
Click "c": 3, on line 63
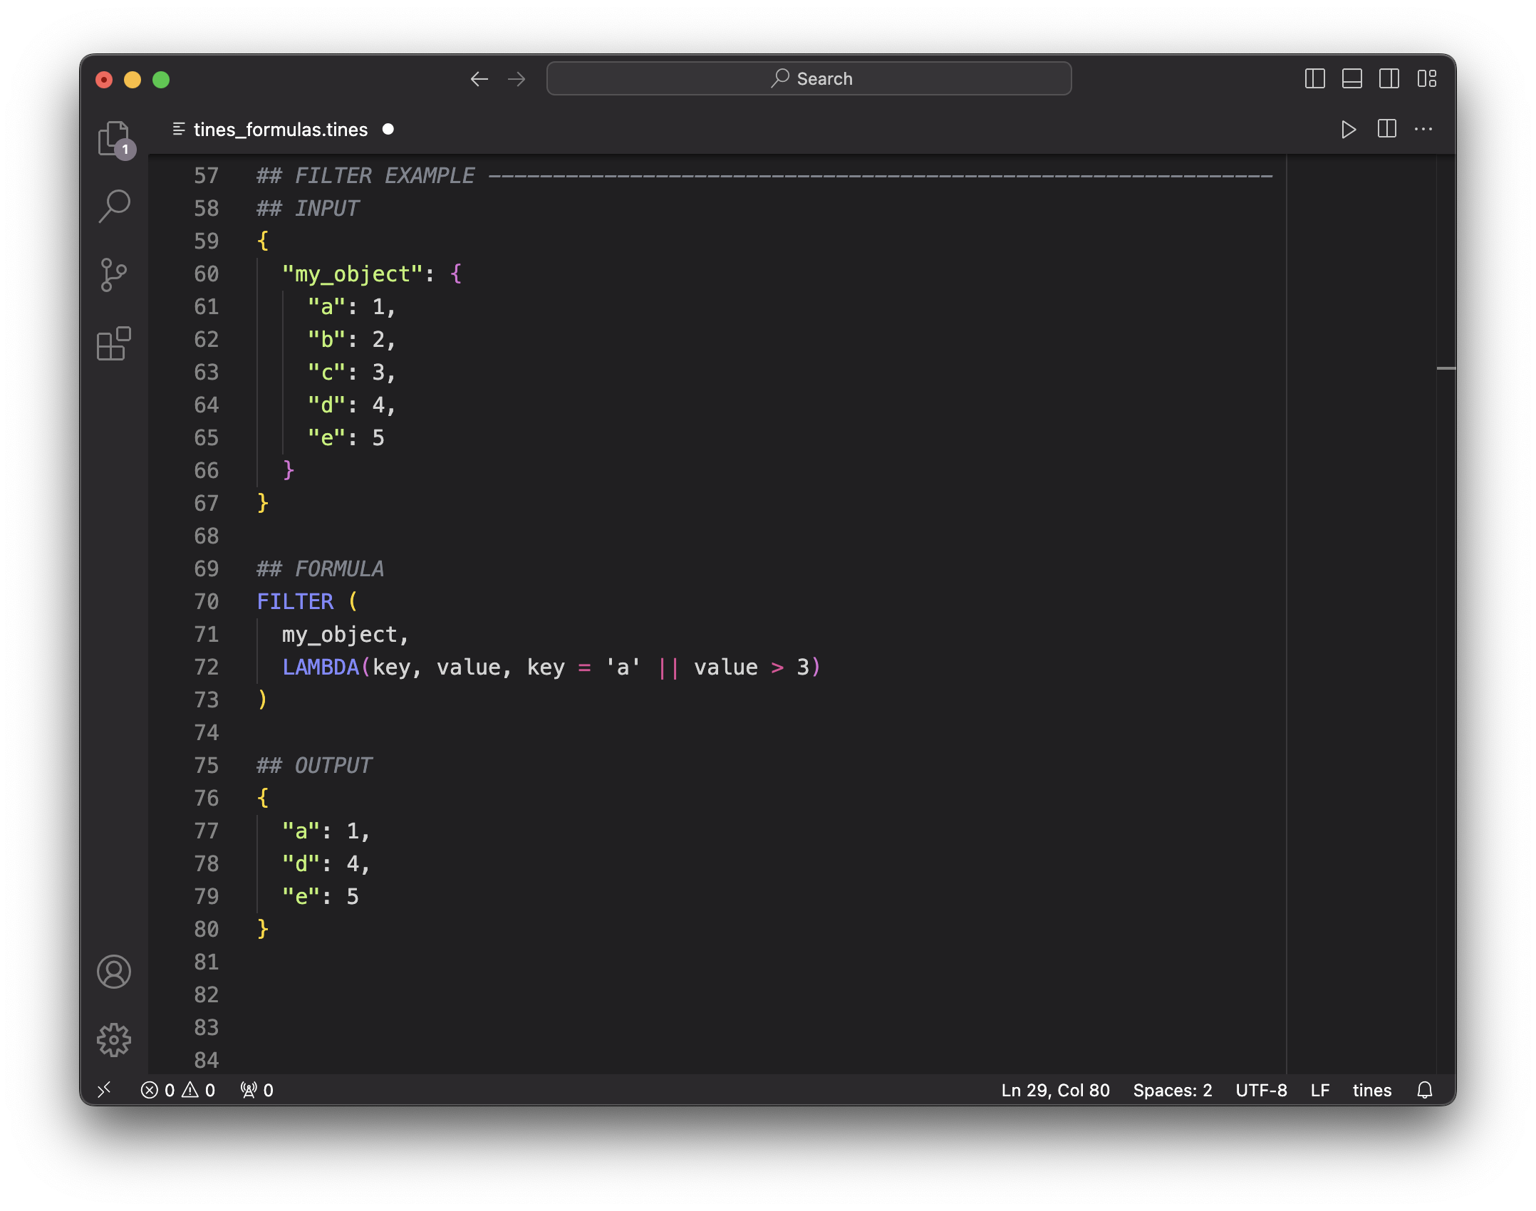pyautogui.click(x=352, y=373)
